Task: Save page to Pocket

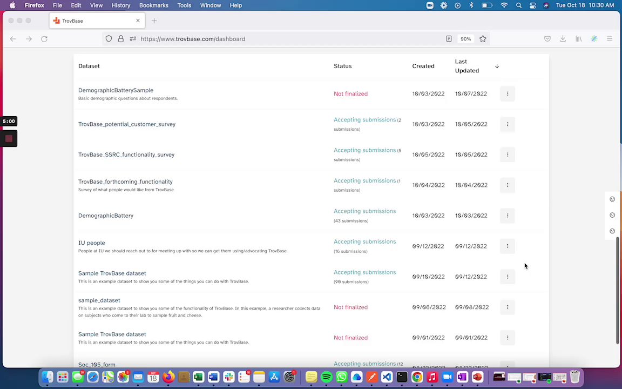Action: tap(547, 39)
